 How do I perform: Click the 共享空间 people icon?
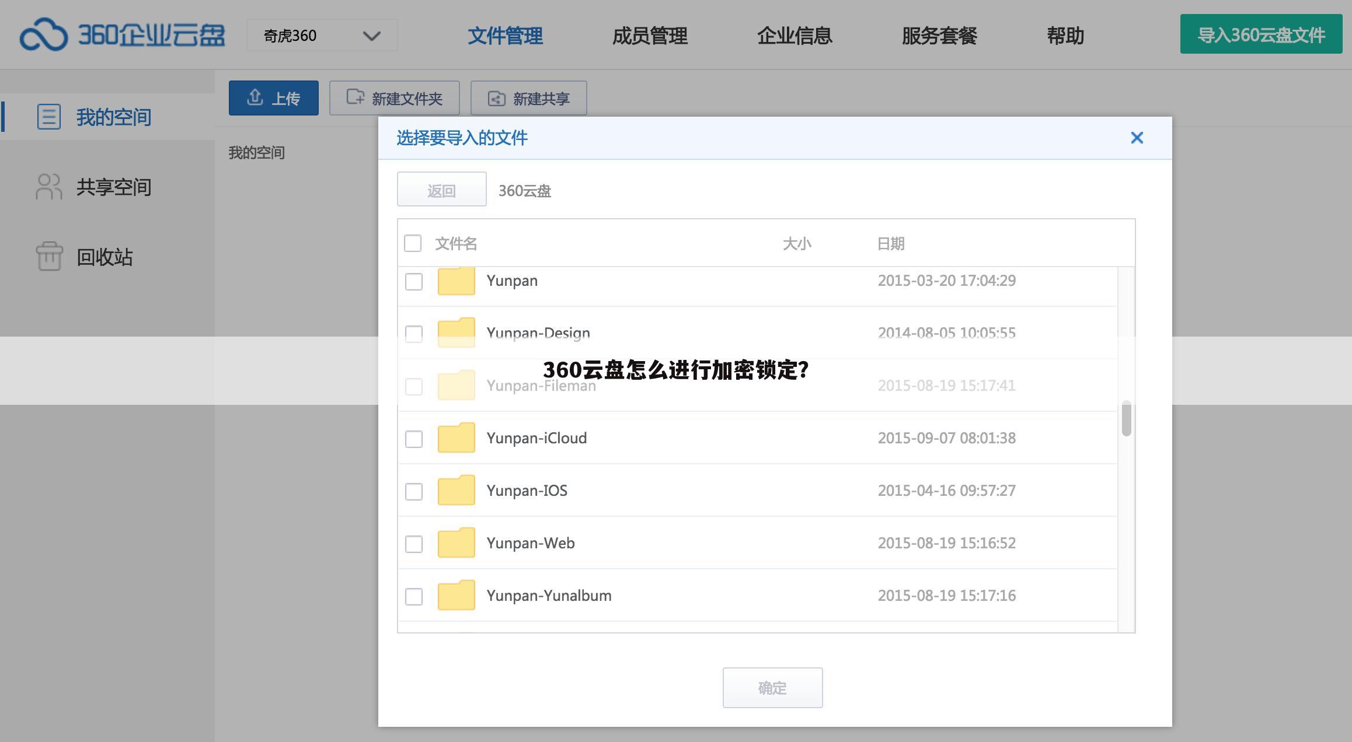pos(49,187)
